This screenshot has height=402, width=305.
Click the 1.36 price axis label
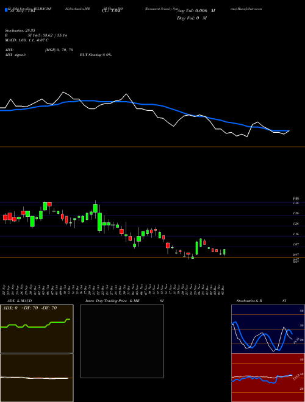click(x=296, y=213)
